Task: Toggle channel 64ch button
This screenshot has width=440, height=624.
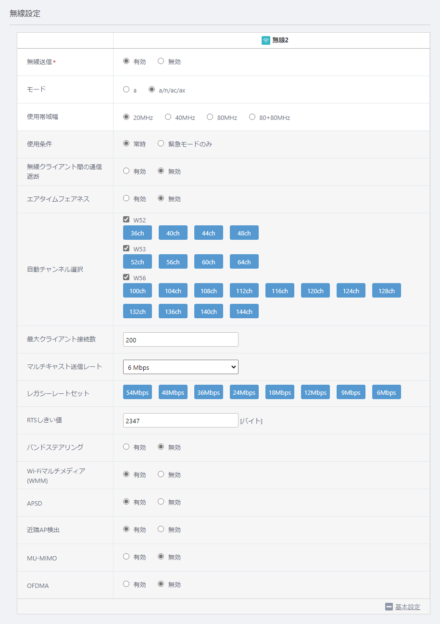Action: coord(244,261)
